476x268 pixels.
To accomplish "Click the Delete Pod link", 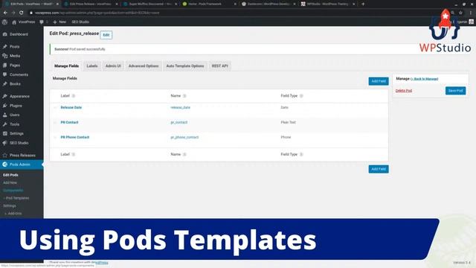I will [403, 91].
